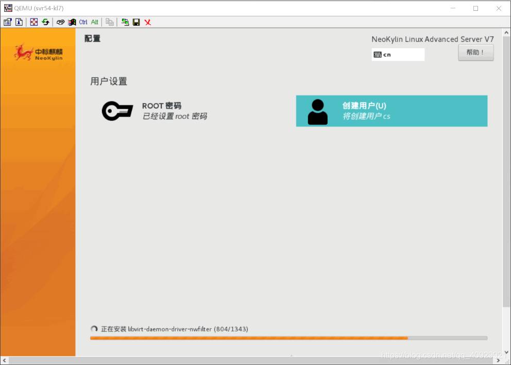
Task: Click the vertical scrollbar thumb
Action: coord(506,171)
